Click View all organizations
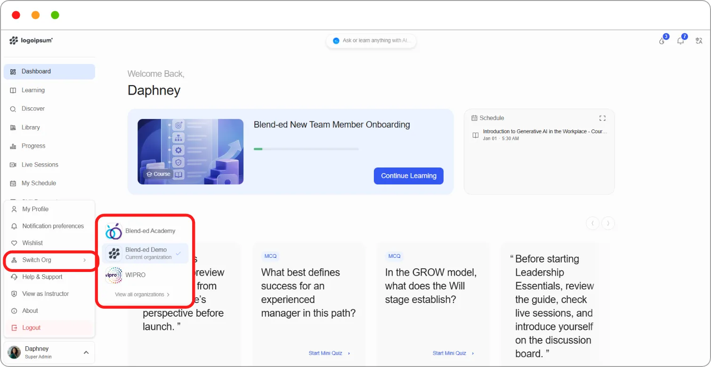This screenshot has width=711, height=367. [142, 295]
